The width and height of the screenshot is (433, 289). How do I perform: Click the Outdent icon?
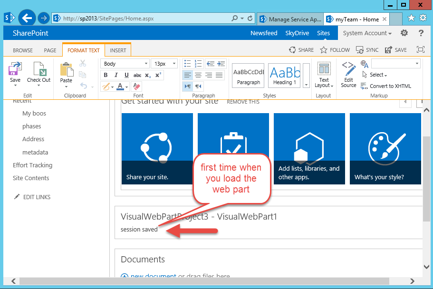click(x=211, y=64)
